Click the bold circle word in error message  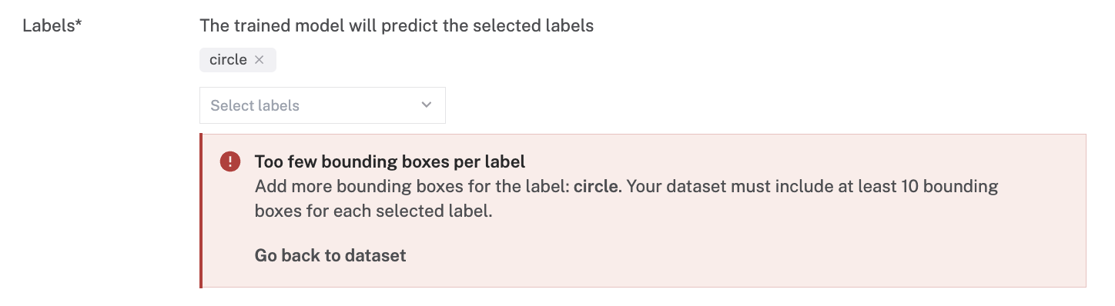(596, 186)
